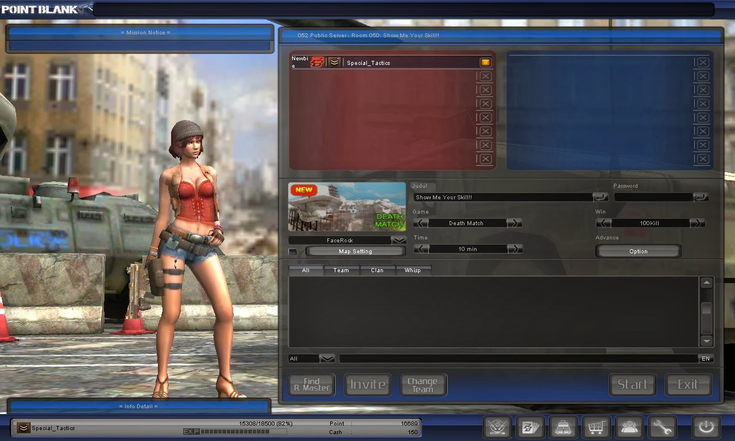
Task: Click the FaceRock map preview thumbnail
Action: coord(347,207)
